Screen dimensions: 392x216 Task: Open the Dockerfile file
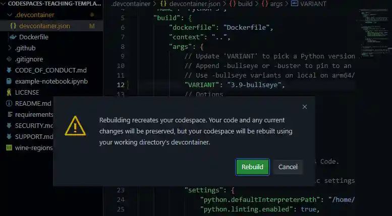tap(34, 37)
